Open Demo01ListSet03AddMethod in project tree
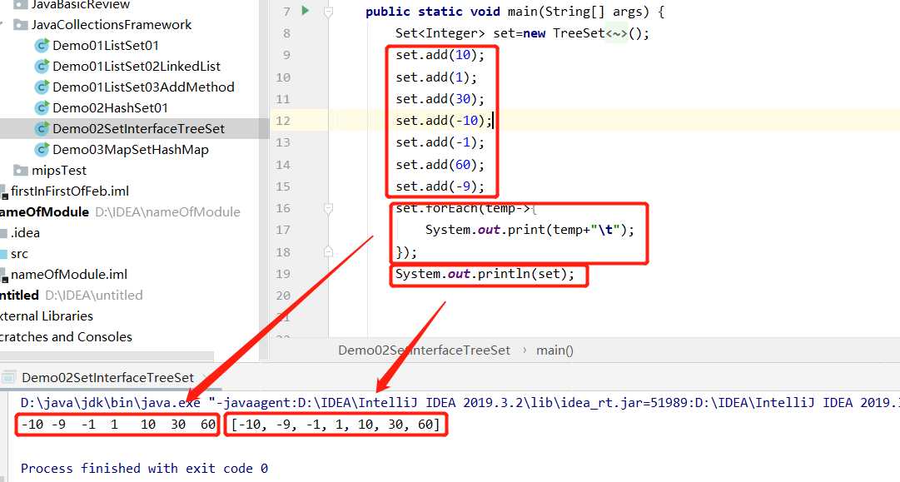 tap(143, 87)
